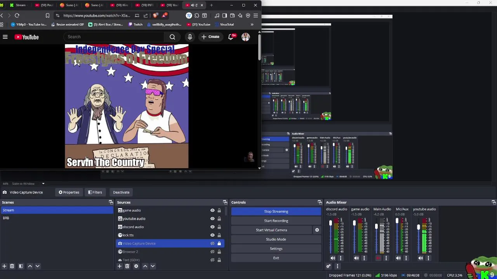Image resolution: width=497 pixels, height=279 pixels.
Task: Add a new scene with plus icon
Action: pyautogui.click(x=4, y=266)
